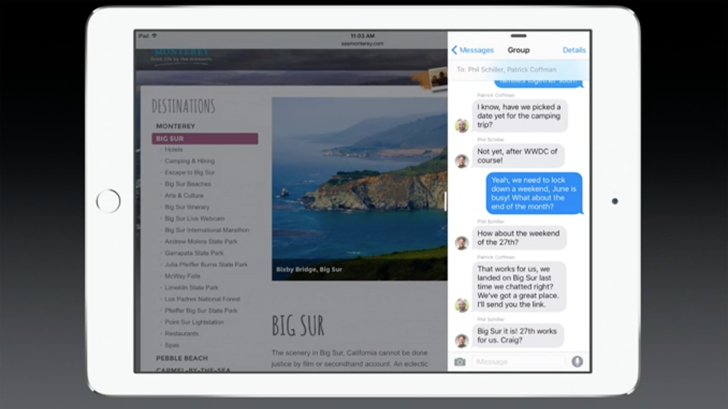The height and width of the screenshot is (409, 728).
Task: Select Big Sur in Destinations list
Action: point(205,139)
